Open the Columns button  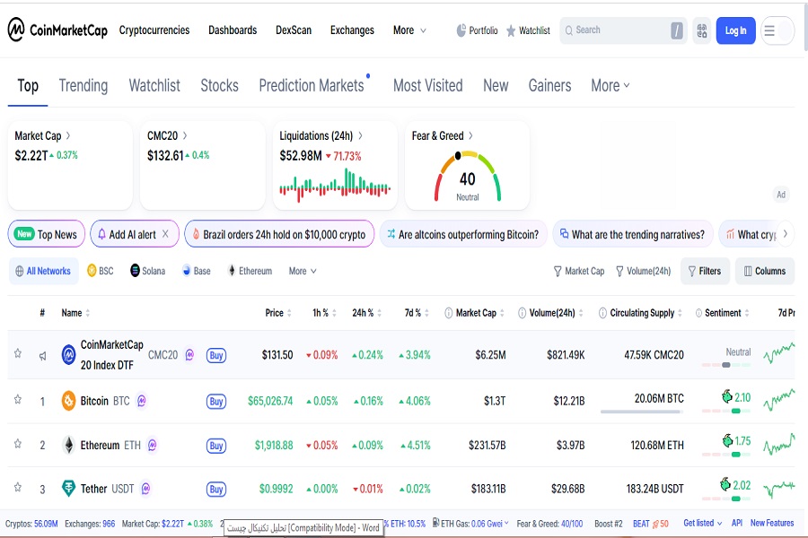point(765,271)
